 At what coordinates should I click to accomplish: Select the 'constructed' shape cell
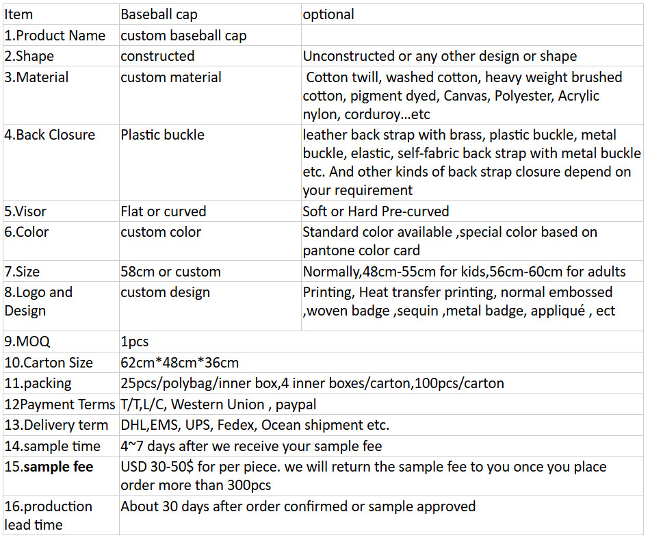(157, 56)
